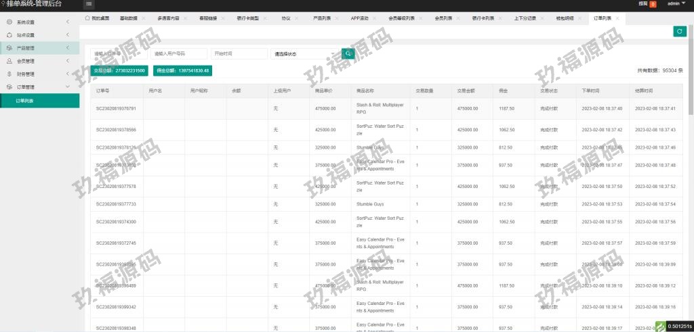Screen dimensions: 694x332
Task: Switch to the 会员列表 tab
Action: 444,18
